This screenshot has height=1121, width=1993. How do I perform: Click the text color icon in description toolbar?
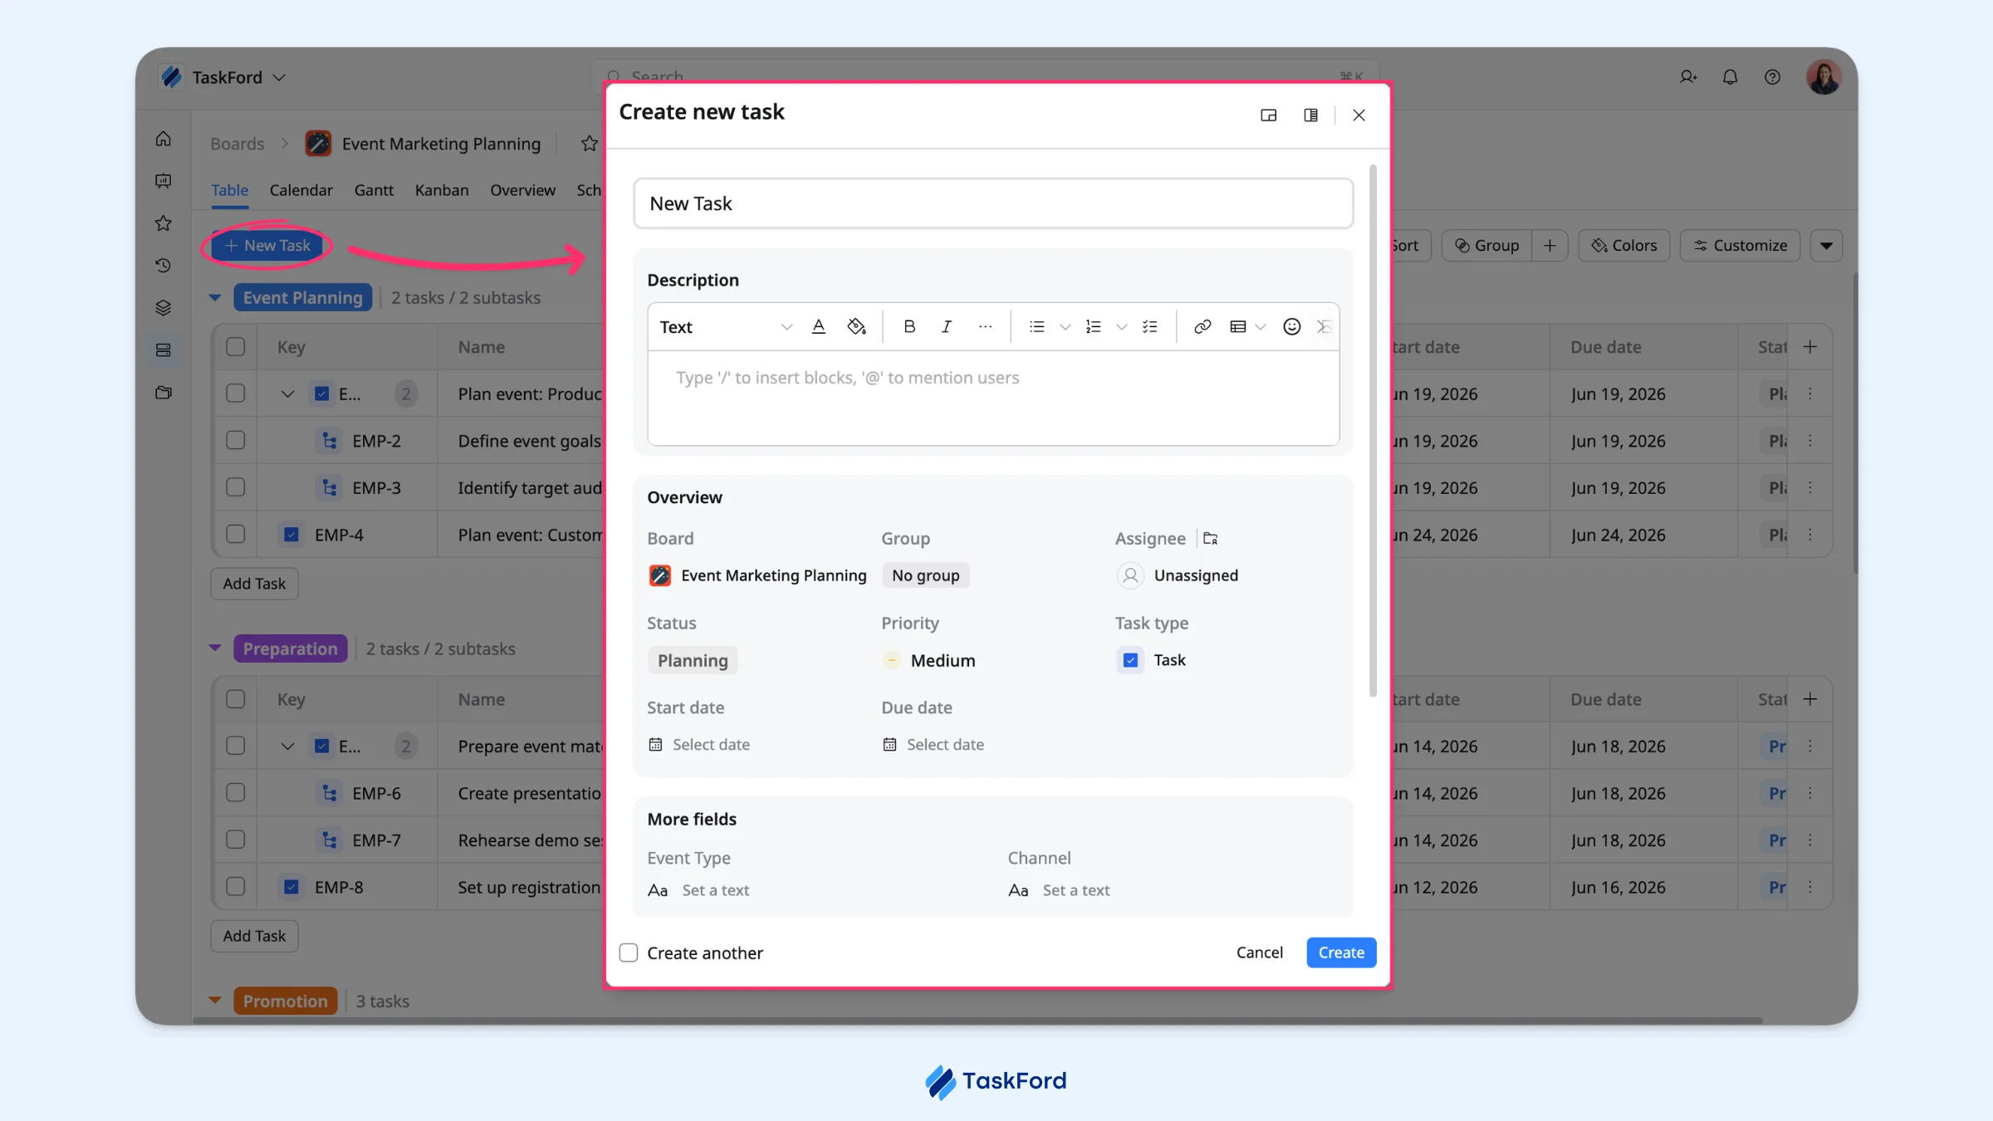pyautogui.click(x=818, y=326)
